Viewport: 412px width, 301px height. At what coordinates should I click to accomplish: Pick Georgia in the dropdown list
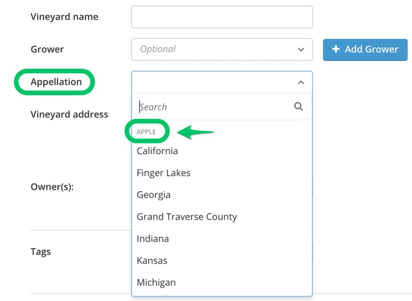coord(222,195)
